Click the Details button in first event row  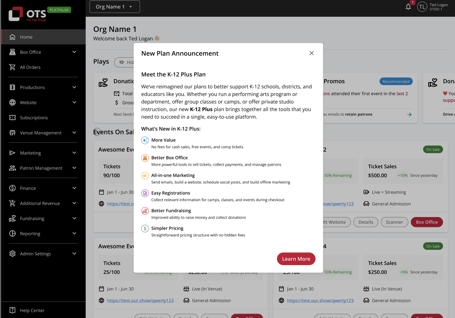366,222
